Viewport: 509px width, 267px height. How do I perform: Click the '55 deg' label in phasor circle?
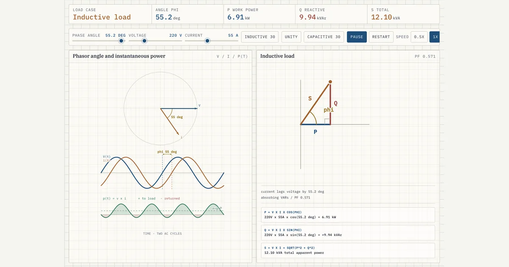[177, 117]
